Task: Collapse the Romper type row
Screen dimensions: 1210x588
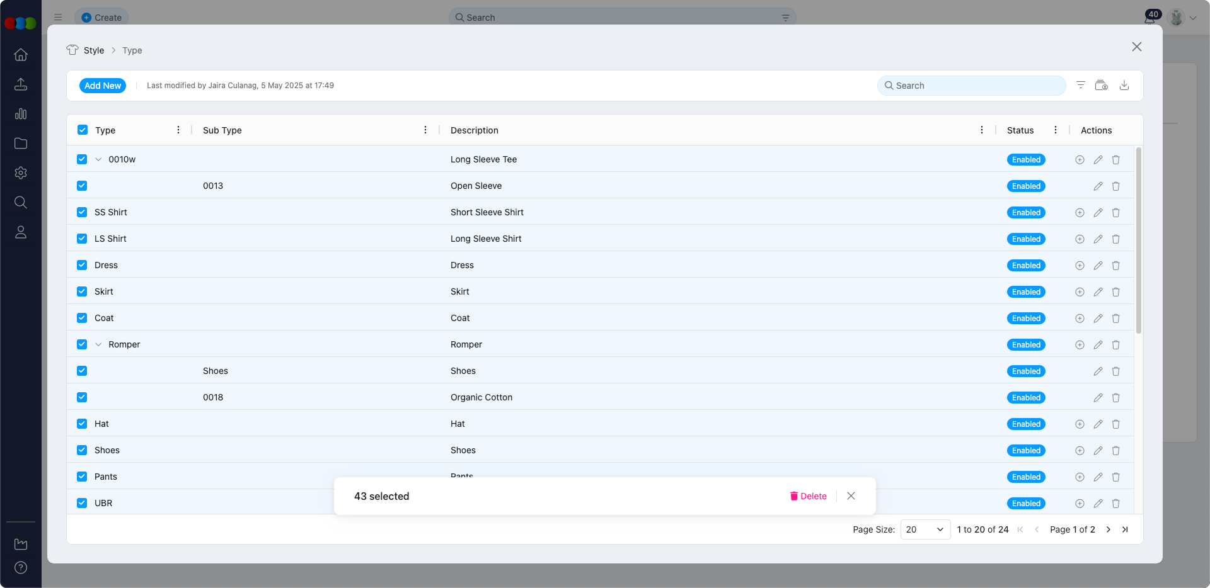Action: (98, 345)
